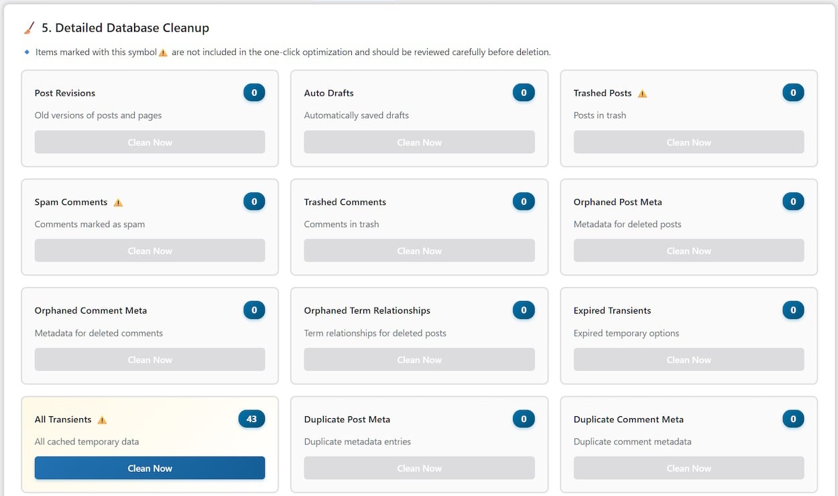838x496 pixels.
Task: Click warning icon next to All Transients
Action: point(102,420)
